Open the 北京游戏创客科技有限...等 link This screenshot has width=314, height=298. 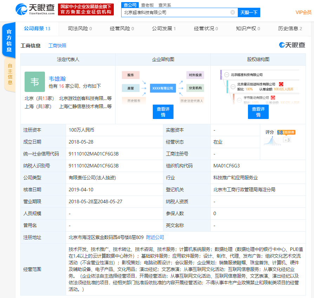click(x=85, y=99)
